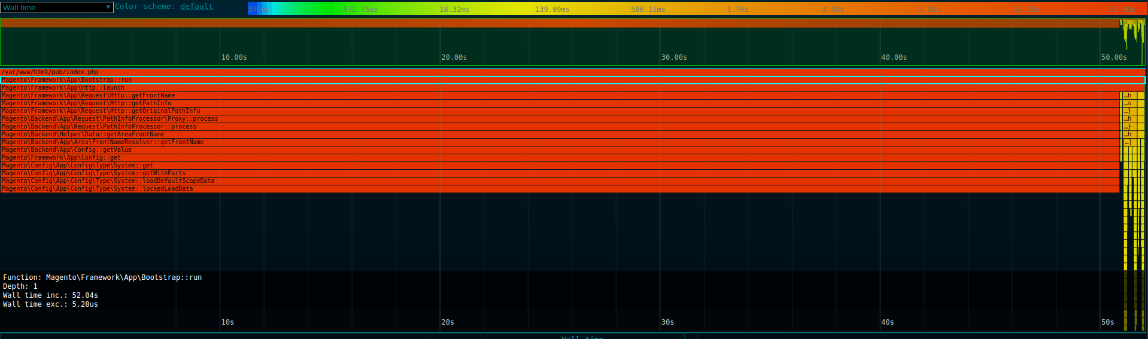1148x339 pixels.
Task: Select FrontNameResolver::getFrontName frame
Action: click(560, 142)
